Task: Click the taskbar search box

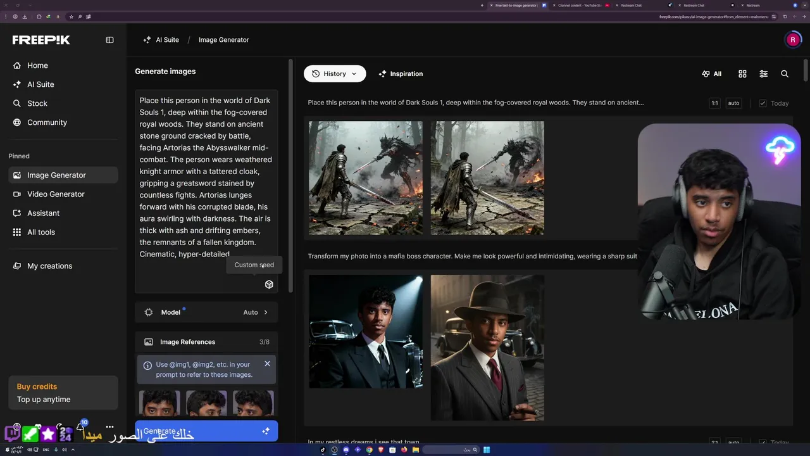Action: coord(450,450)
